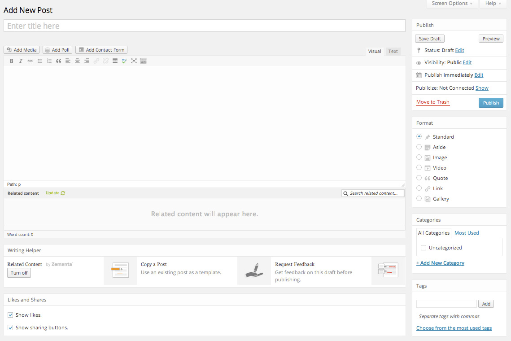Click the Enter title here field

pos(204,26)
